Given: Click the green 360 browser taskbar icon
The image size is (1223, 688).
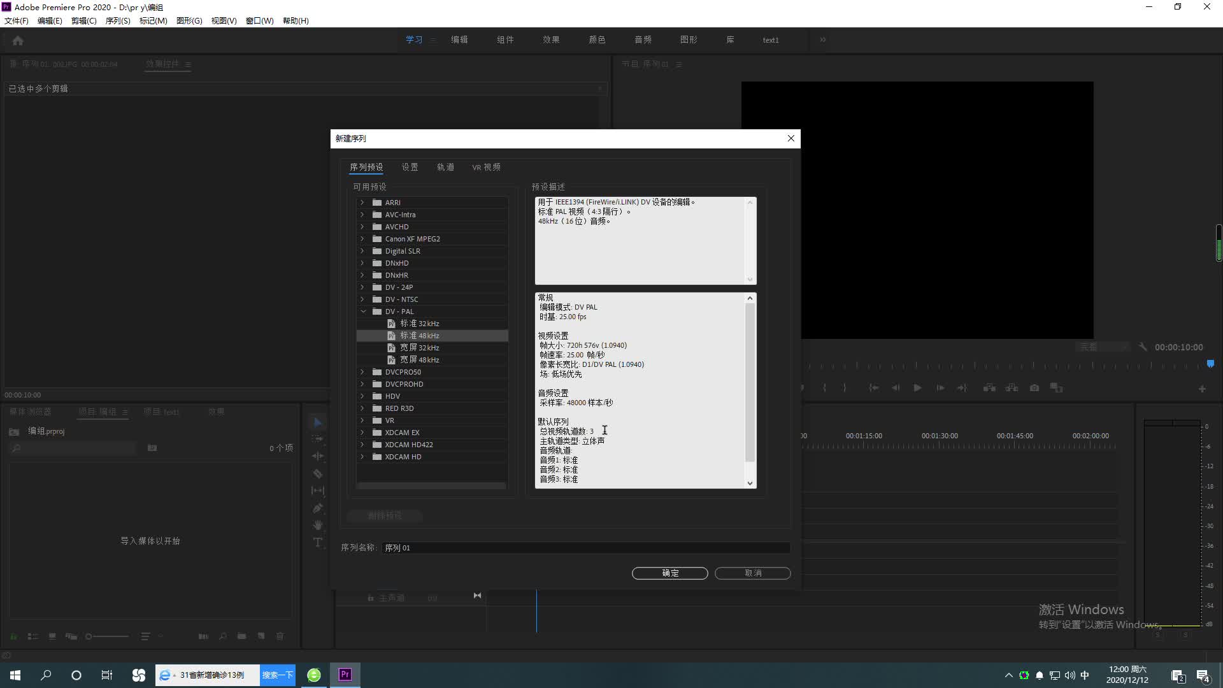Looking at the screenshot, I should tap(314, 675).
